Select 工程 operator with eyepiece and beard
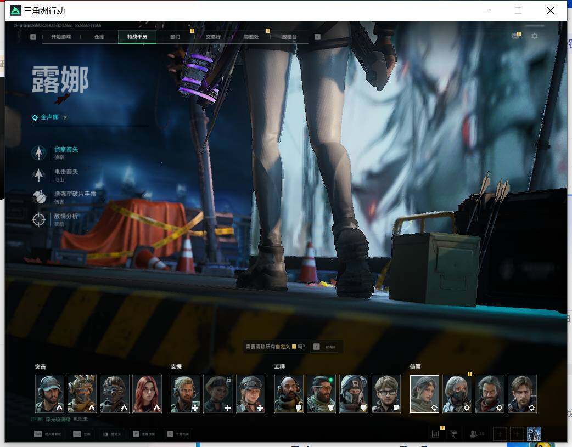 coord(321,394)
